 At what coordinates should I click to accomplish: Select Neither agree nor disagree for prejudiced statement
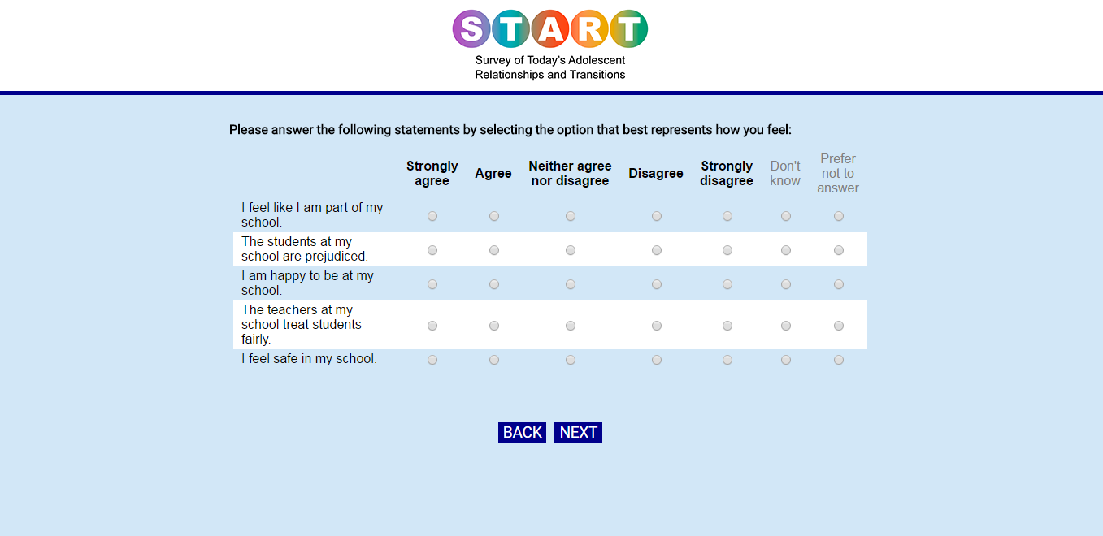point(571,250)
